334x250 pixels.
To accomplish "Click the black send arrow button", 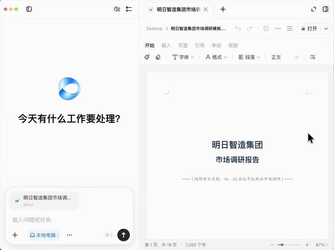I will point(124,235).
